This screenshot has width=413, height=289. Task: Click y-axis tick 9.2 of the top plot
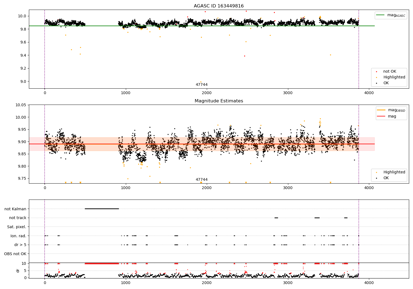pos(23,68)
